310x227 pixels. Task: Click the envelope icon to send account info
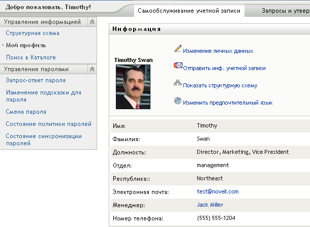point(178,66)
